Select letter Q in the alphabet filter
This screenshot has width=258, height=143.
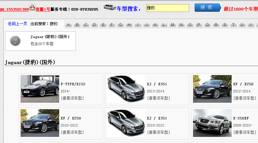(x=207, y=24)
